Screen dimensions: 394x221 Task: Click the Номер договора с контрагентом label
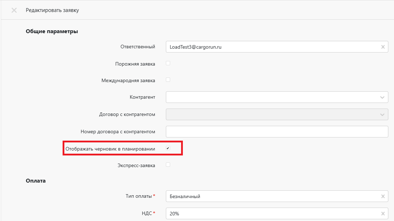point(117,132)
